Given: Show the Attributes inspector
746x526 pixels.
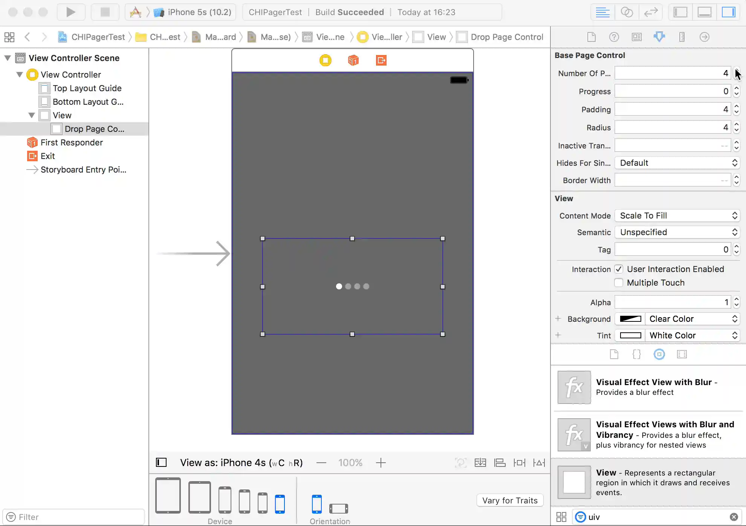Looking at the screenshot, I should (x=659, y=37).
